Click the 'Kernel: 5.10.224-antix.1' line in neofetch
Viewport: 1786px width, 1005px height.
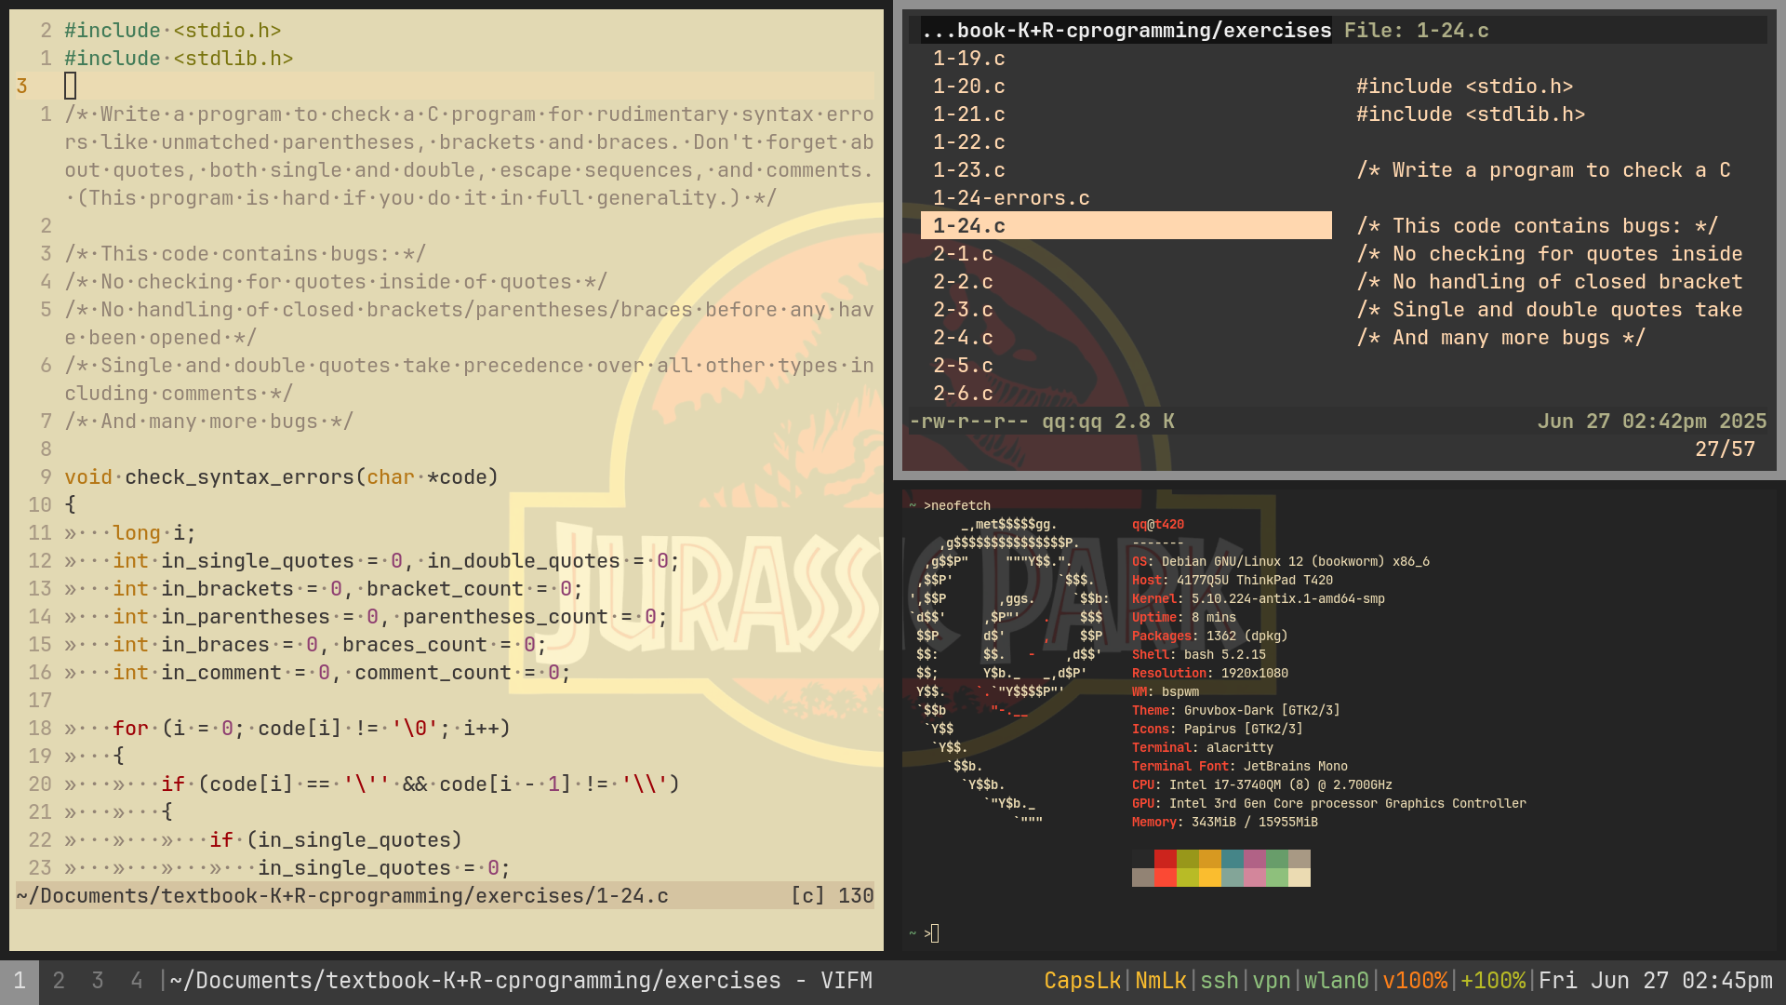click(1258, 599)
